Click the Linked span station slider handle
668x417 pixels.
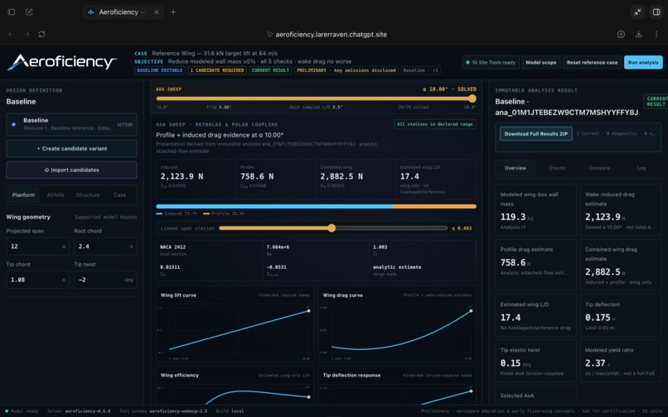[332, 228]
